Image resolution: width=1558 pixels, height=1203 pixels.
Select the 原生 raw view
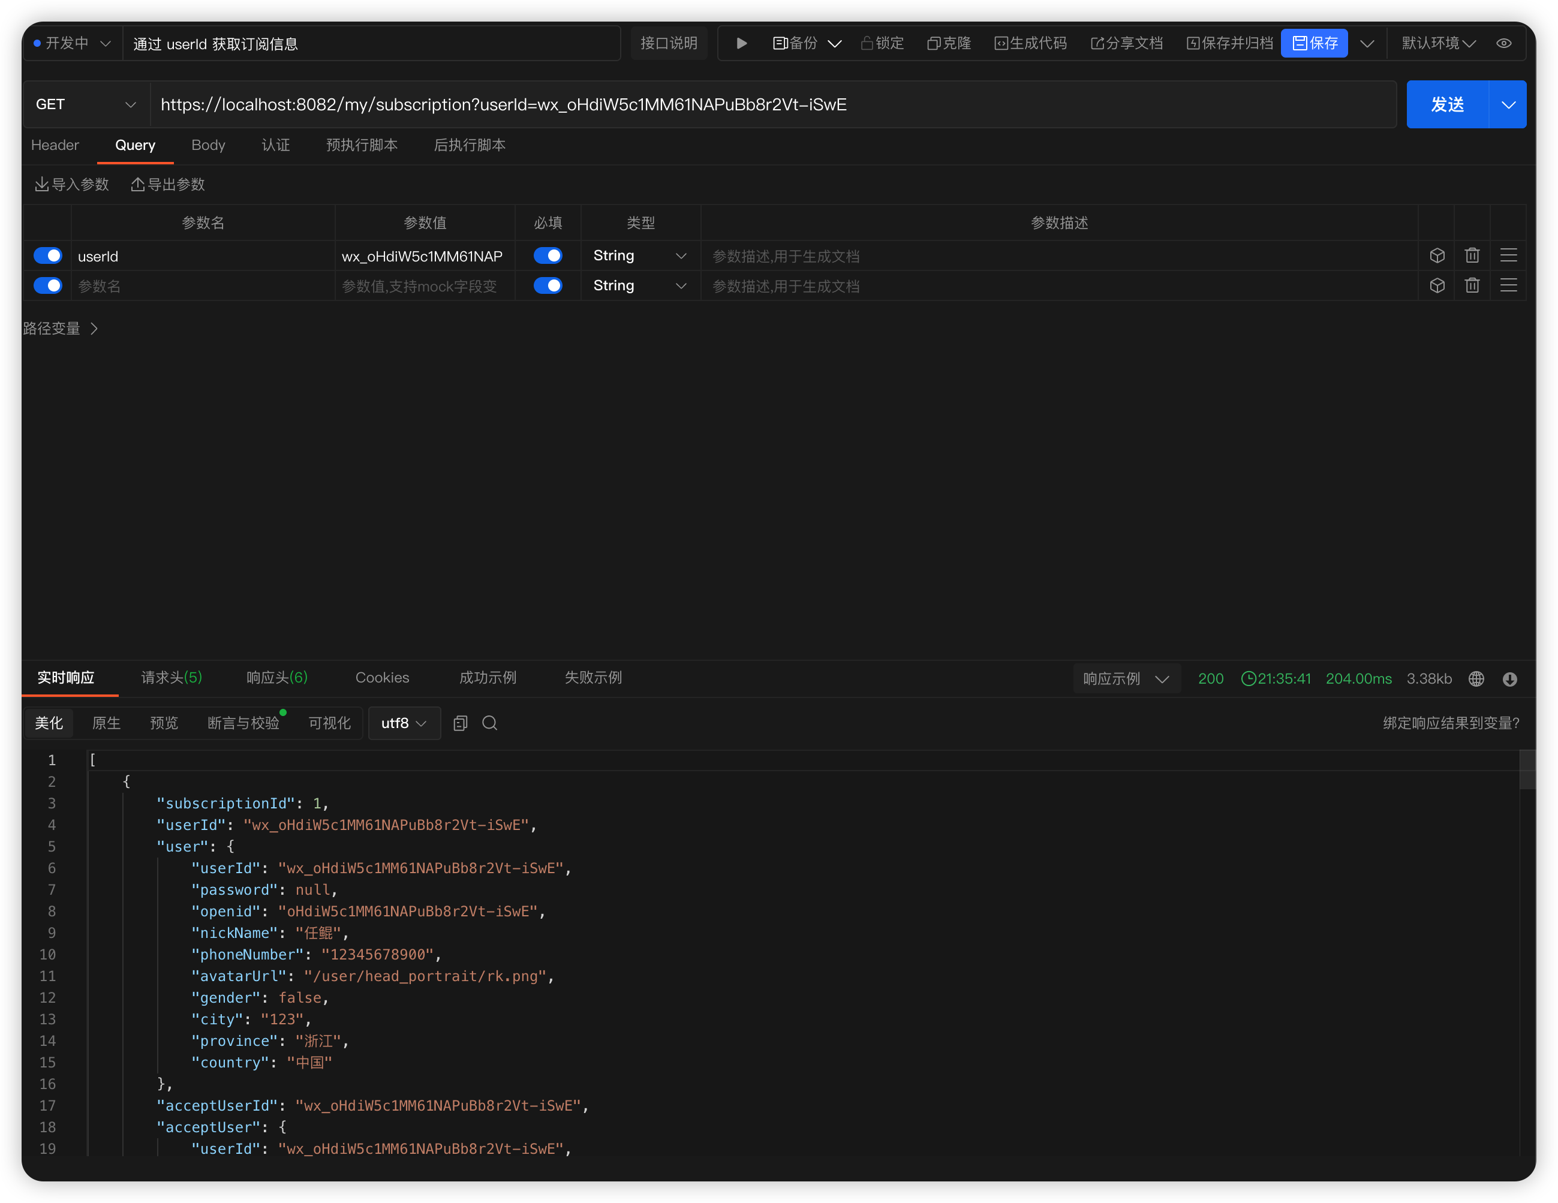[x=106, y=723]
